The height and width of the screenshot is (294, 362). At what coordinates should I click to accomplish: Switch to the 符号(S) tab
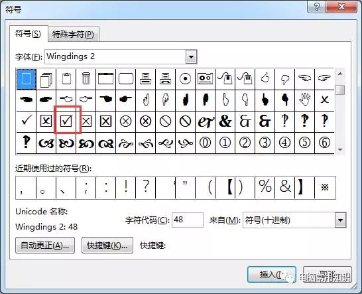(x=28, y=34)
